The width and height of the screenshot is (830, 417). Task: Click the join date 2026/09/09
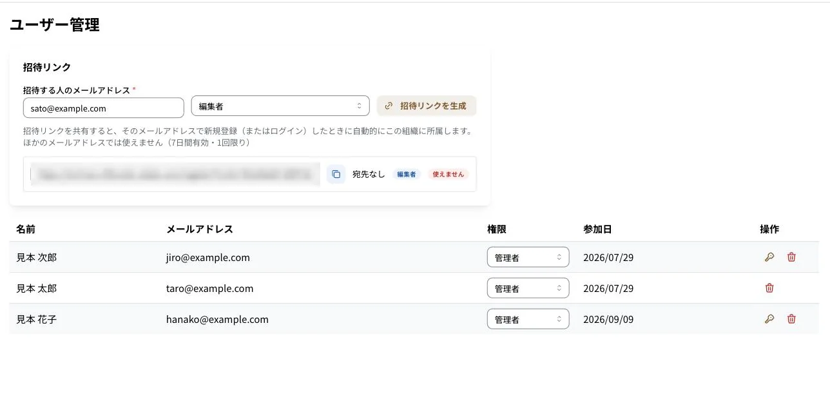click(608, 319)
